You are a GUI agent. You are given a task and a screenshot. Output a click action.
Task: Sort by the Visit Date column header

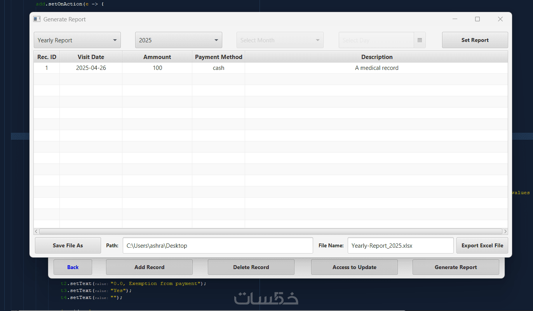(x=91, y=57)
